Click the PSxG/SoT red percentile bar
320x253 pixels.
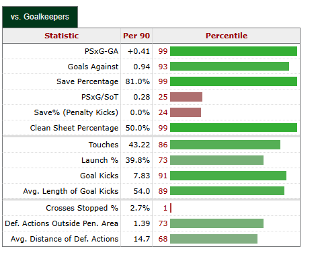point(186,97)
